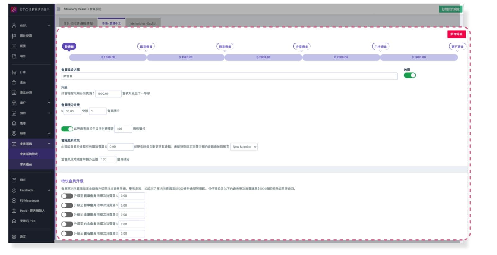This screenshot has width=497, height=255.
Task: Open the 產品 bag icon
Action: (14, 82)
